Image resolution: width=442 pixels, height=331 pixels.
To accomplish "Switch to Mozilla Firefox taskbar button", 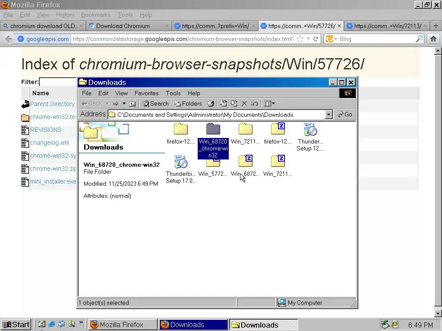I will click(x=123, y=325).
